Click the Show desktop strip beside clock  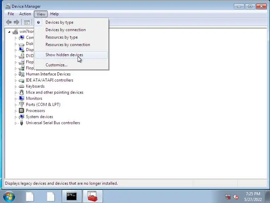coord(268,196)
